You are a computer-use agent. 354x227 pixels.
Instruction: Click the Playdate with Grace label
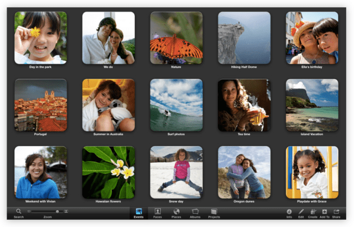pyautogui.click(x=312, y=202)
